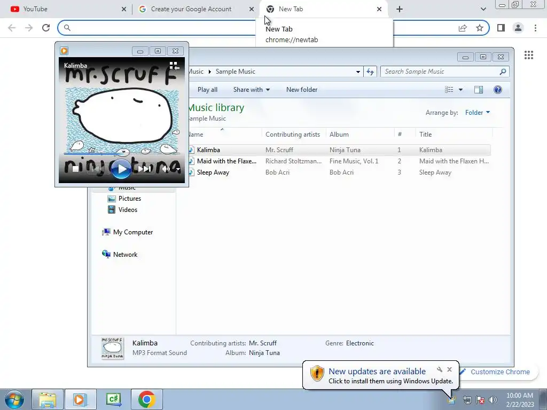Open My Computer in the navigation pane
Screen dimensions: 547x410
click(x=133, y=232)
